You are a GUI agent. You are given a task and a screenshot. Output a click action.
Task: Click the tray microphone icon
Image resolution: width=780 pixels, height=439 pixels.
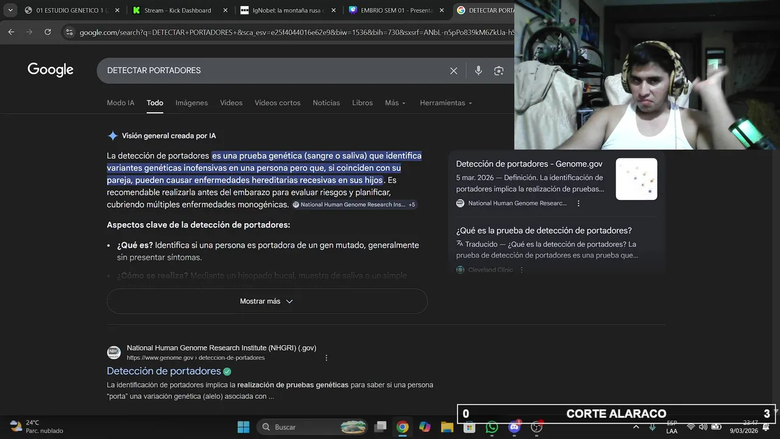(x=652, y=427)
